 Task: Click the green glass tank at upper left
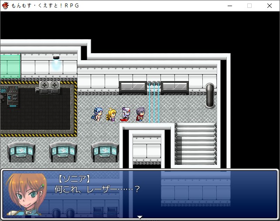click(10, 66)
